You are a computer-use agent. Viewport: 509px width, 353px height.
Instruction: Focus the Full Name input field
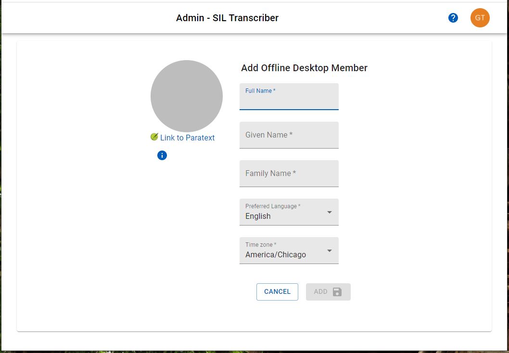point(289,97)
